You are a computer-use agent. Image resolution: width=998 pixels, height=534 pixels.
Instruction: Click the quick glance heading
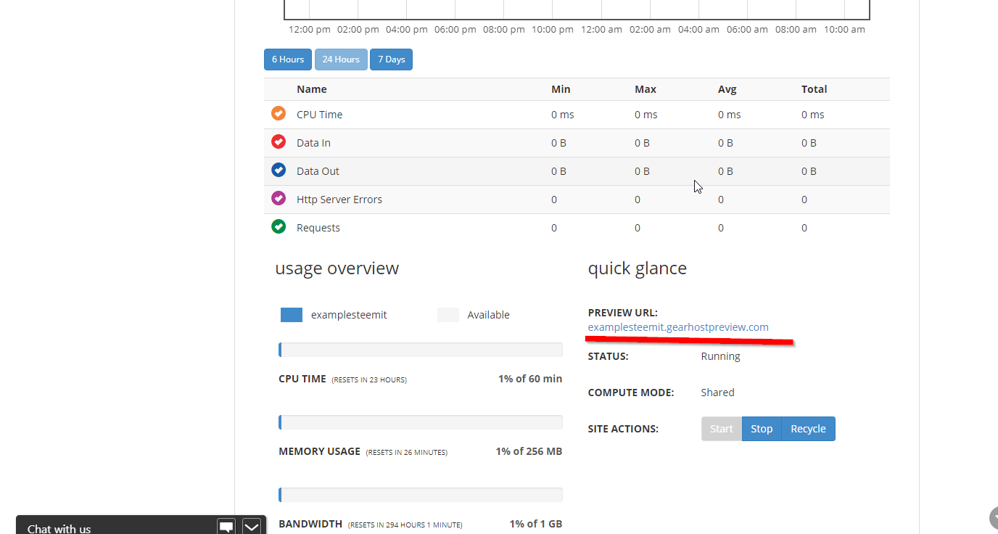coord(638,268)
